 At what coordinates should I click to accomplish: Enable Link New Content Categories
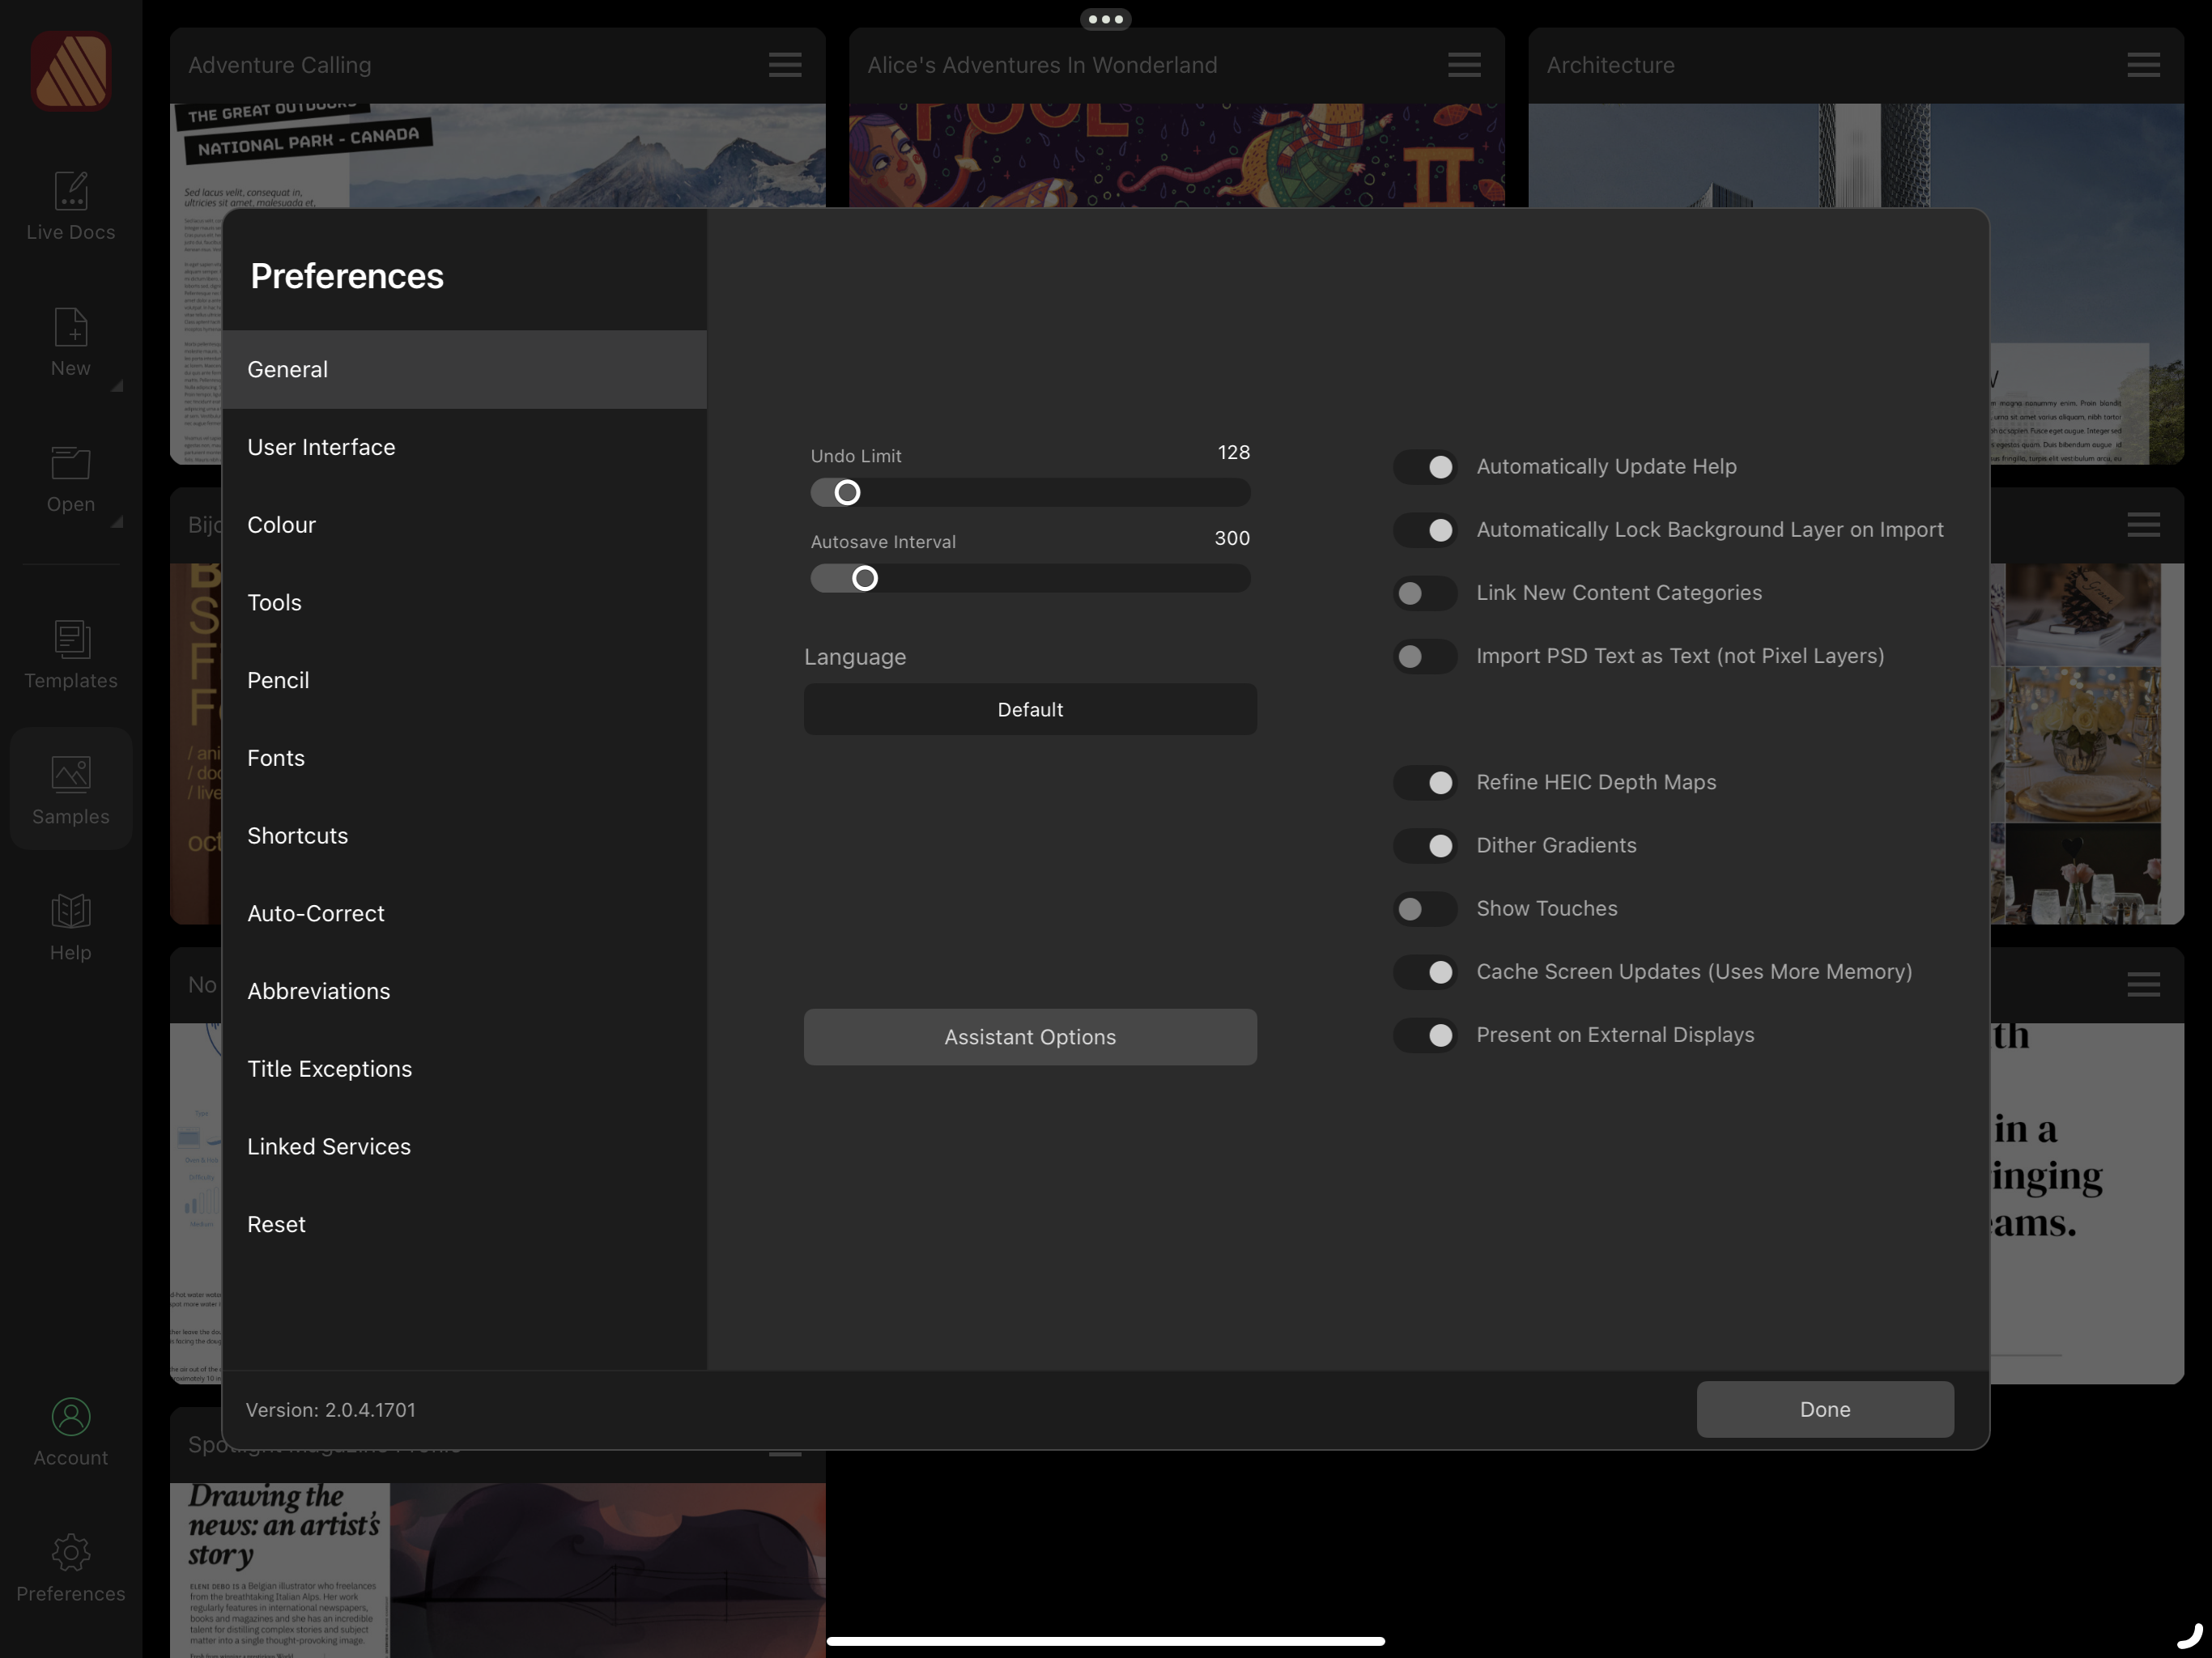[x=1425, y=593]
